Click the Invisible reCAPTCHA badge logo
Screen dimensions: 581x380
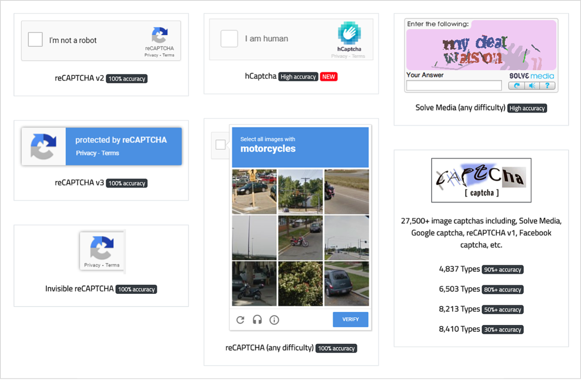tap(102, 247)
